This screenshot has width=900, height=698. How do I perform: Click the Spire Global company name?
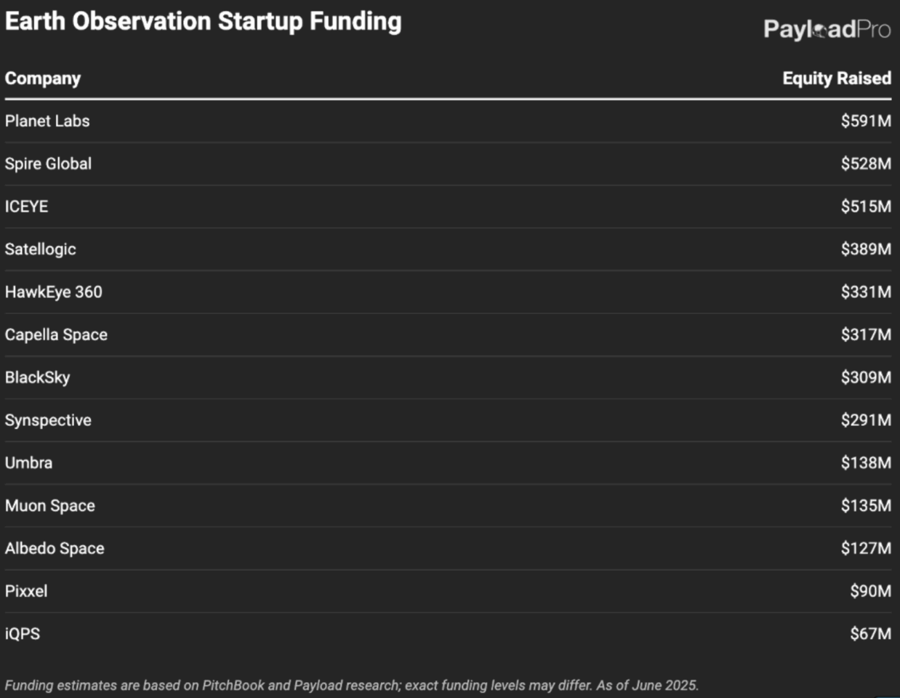pos(48,164)
